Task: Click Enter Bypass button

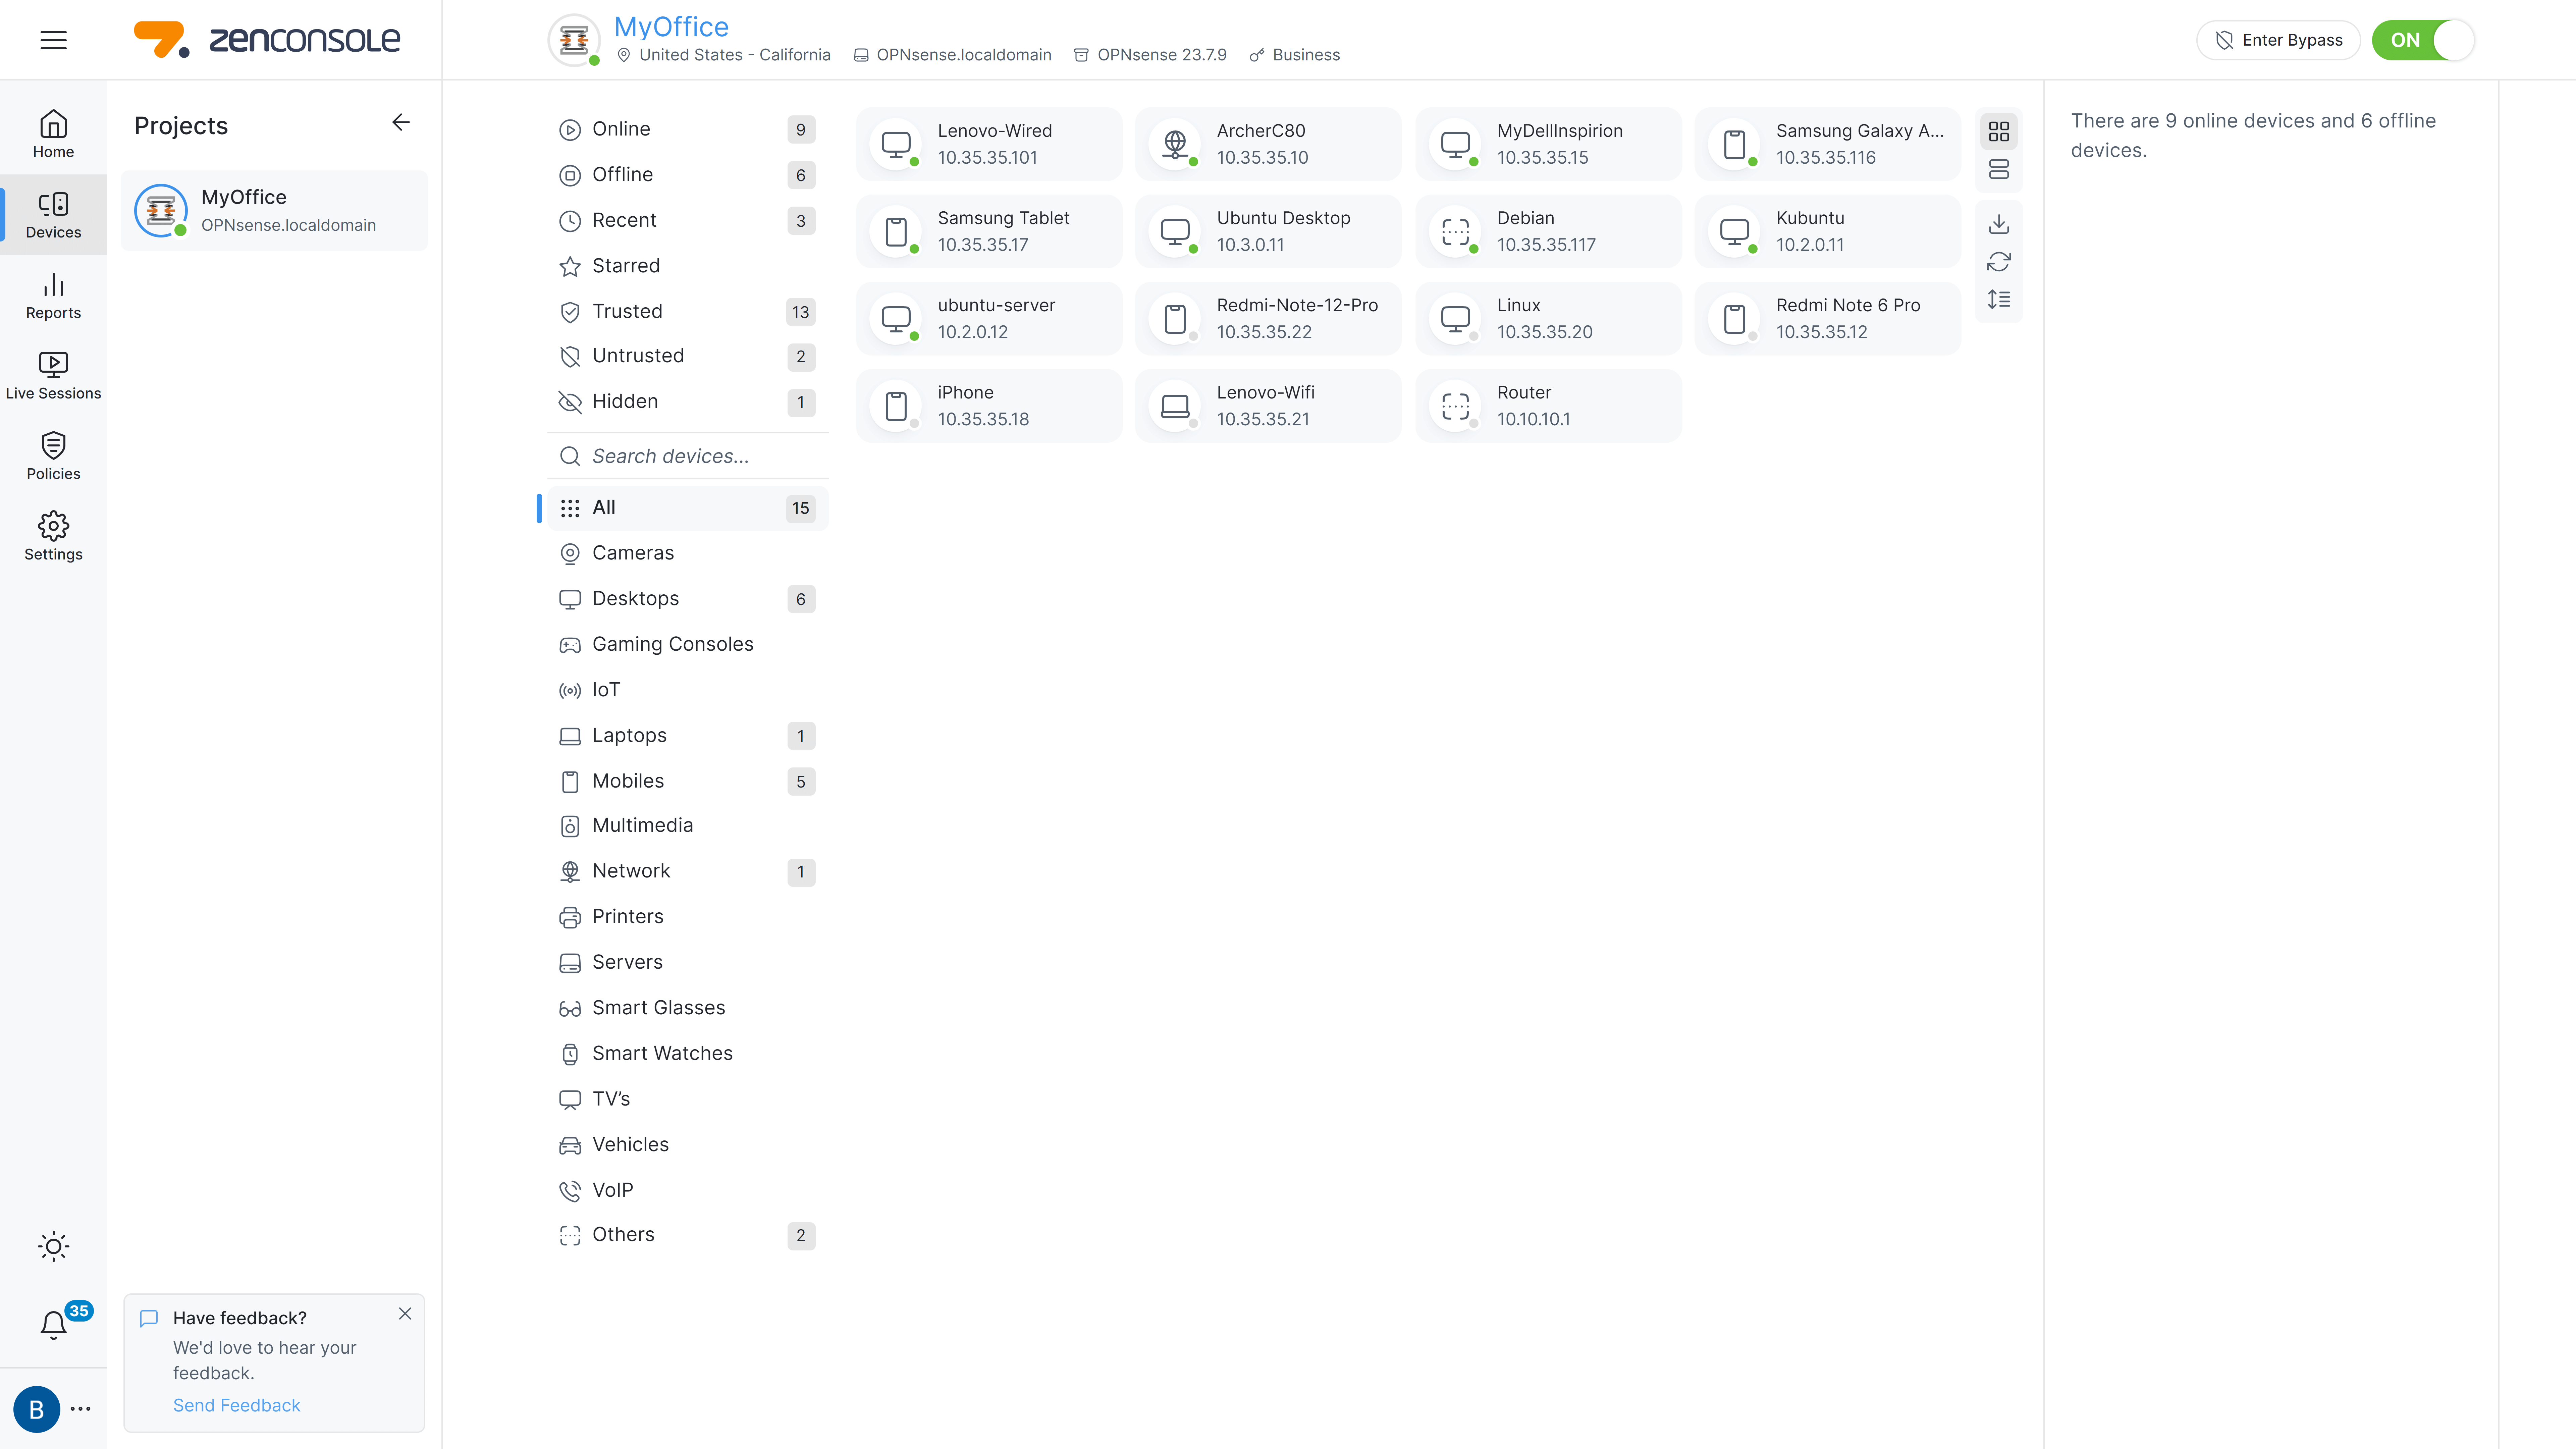Action: 2278,40
